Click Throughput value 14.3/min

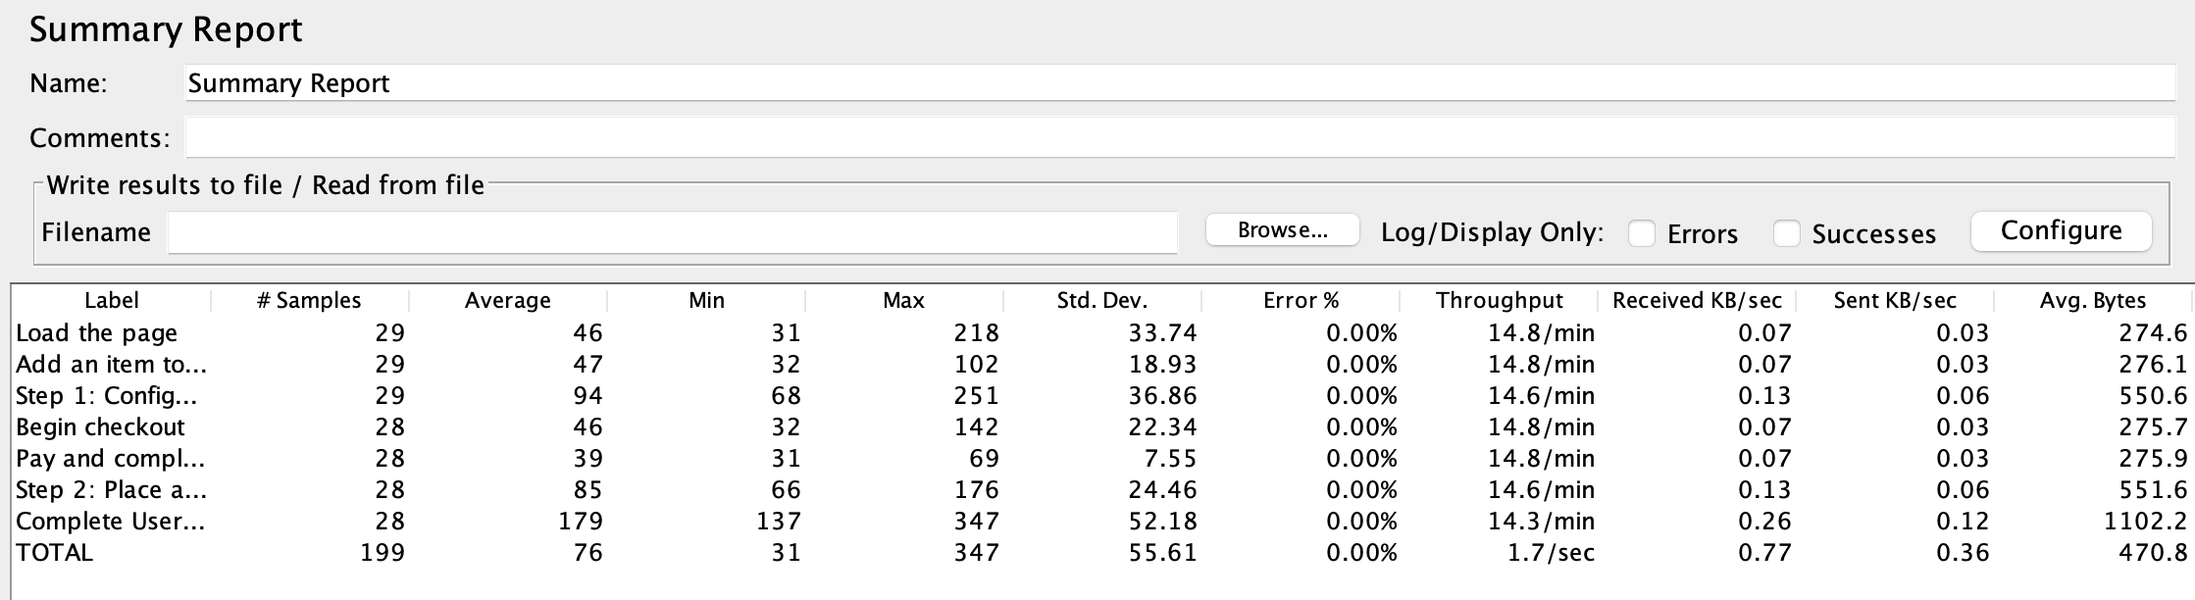point(1541,522)
